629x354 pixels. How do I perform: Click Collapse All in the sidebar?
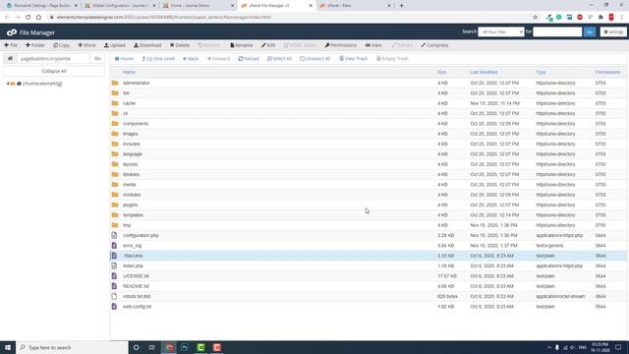(x=54, y=71)
